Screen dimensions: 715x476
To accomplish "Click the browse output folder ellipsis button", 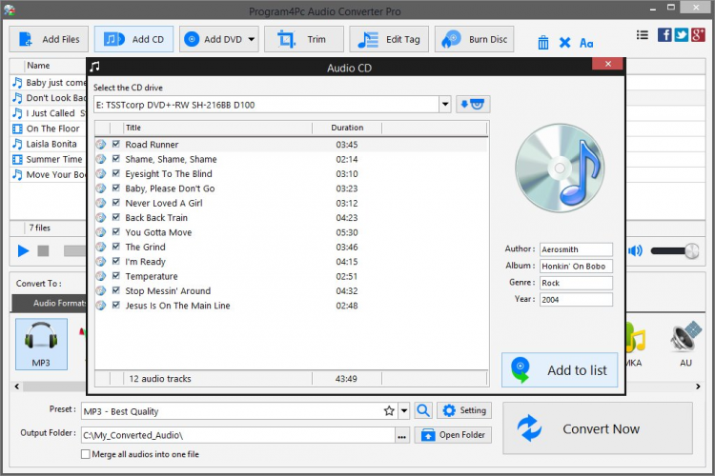I will [x=401, y=435].
